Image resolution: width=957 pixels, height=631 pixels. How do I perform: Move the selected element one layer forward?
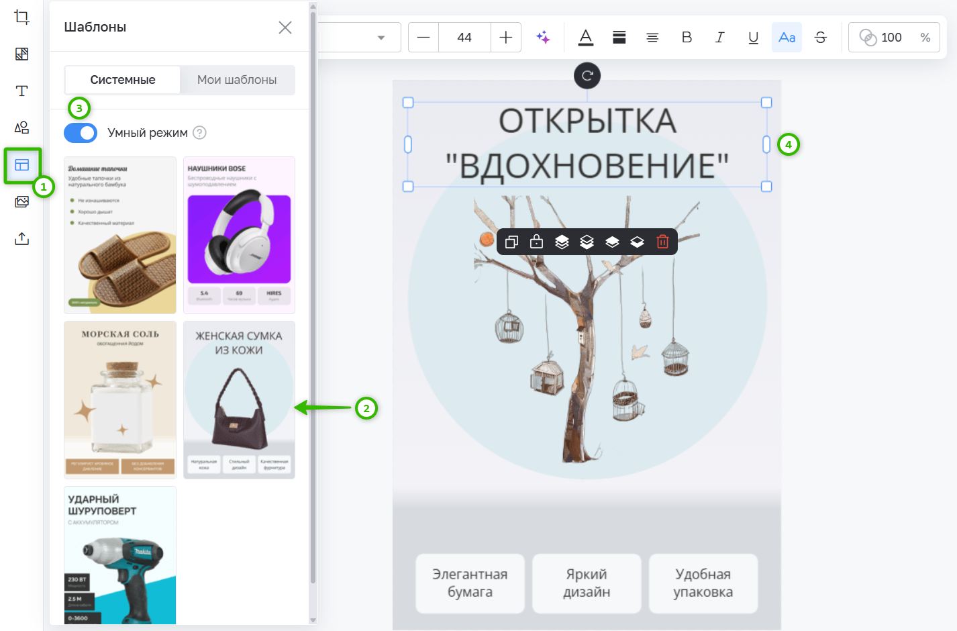click(612, 242)
